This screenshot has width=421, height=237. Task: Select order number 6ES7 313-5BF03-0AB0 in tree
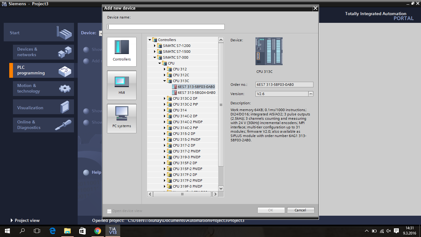[196, 87]
